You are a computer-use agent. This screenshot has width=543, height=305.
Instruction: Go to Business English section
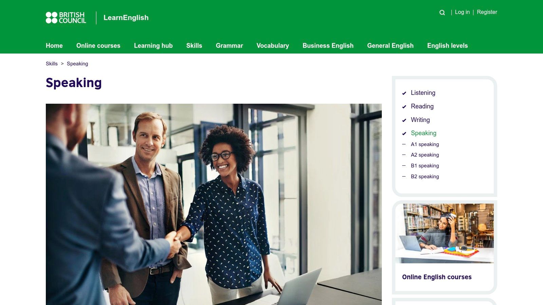(x=328, y=45)
